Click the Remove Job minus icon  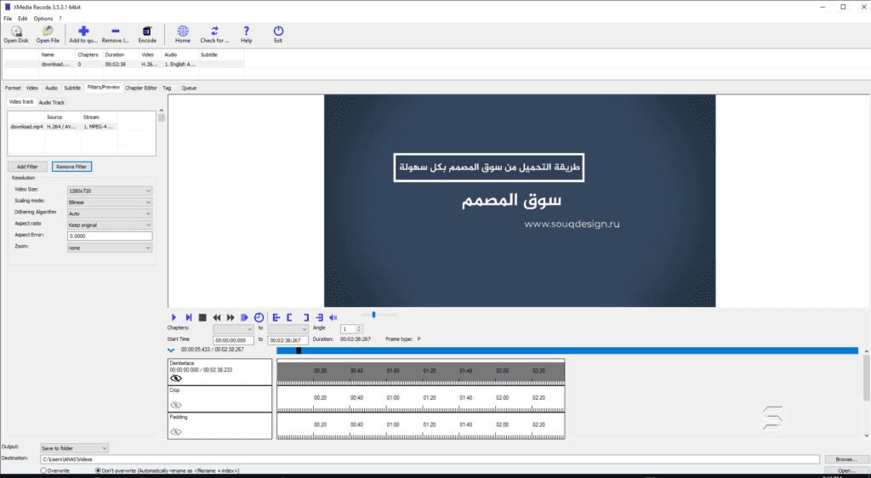point(115,34)
